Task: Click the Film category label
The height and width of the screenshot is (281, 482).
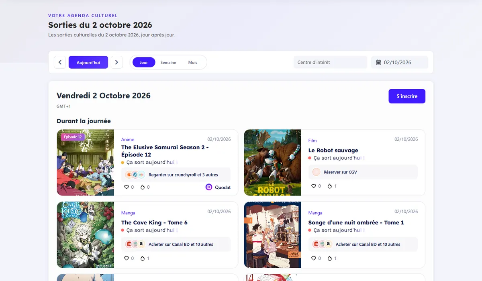Action: (312, 140)
